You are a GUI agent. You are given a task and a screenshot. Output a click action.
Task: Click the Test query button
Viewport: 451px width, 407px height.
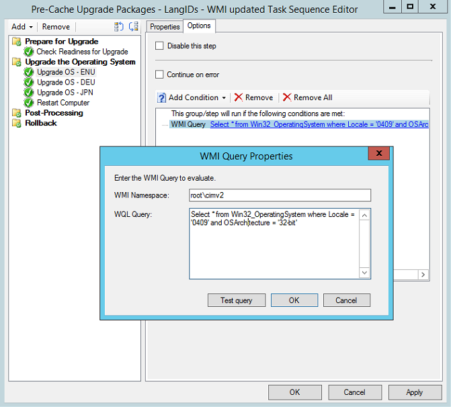[237, 300]
